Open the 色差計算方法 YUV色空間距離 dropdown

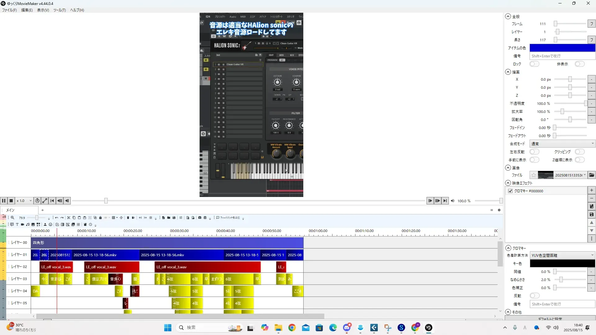click(562, 255)
